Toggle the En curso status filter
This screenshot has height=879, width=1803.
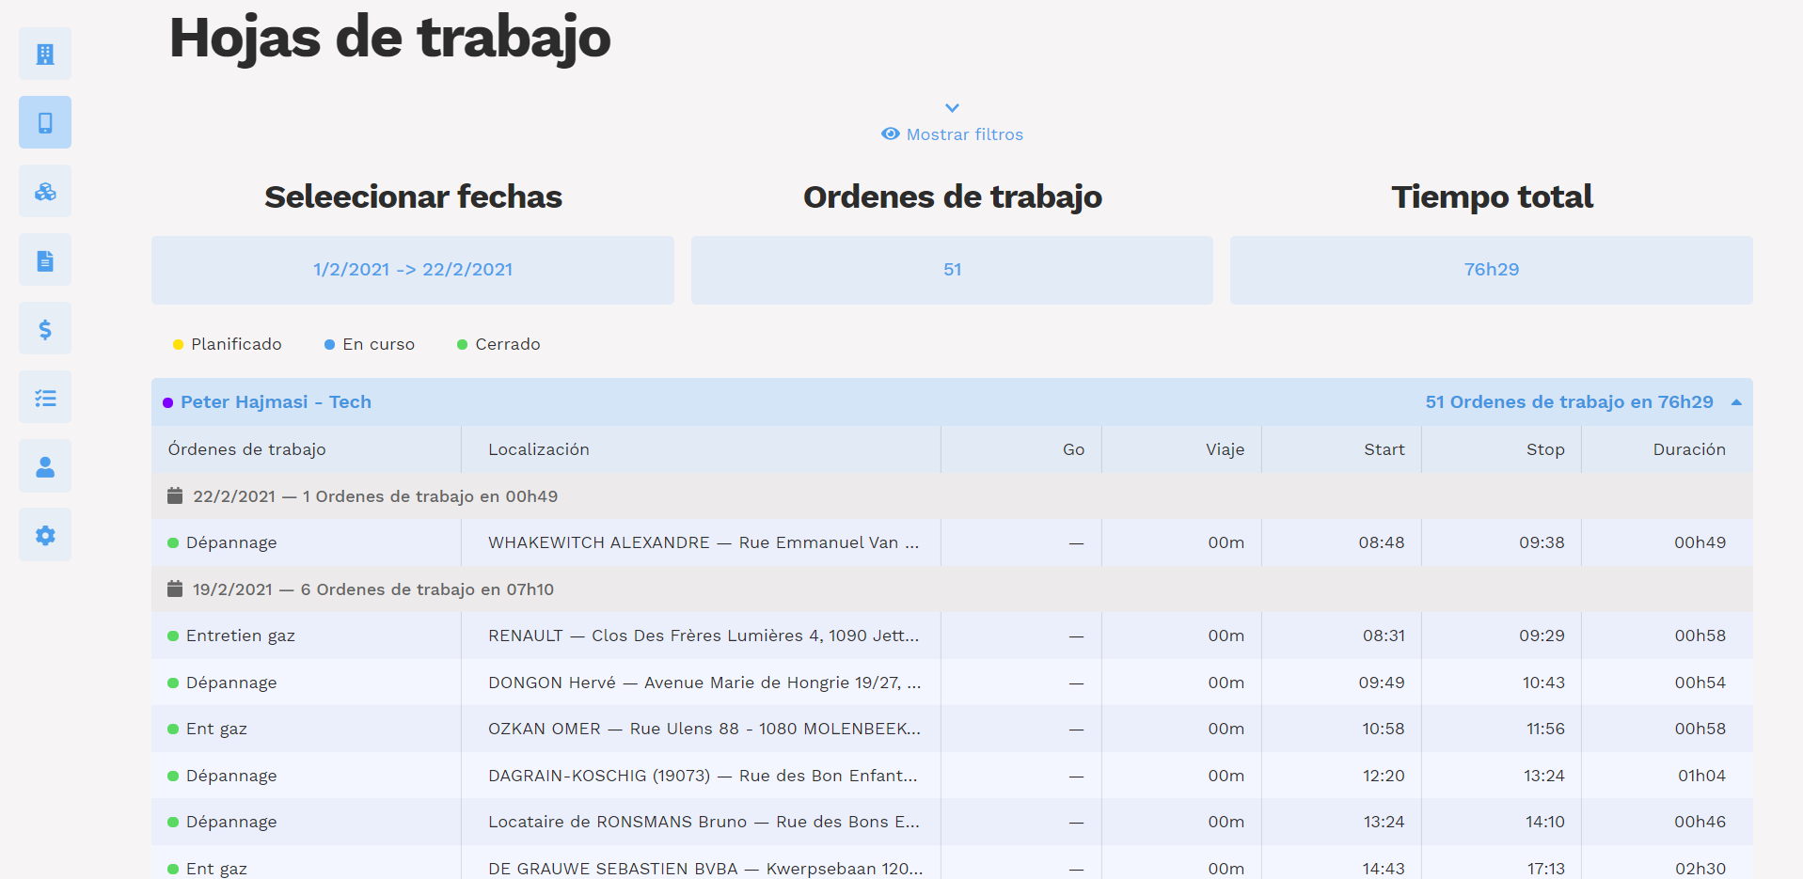370,344
